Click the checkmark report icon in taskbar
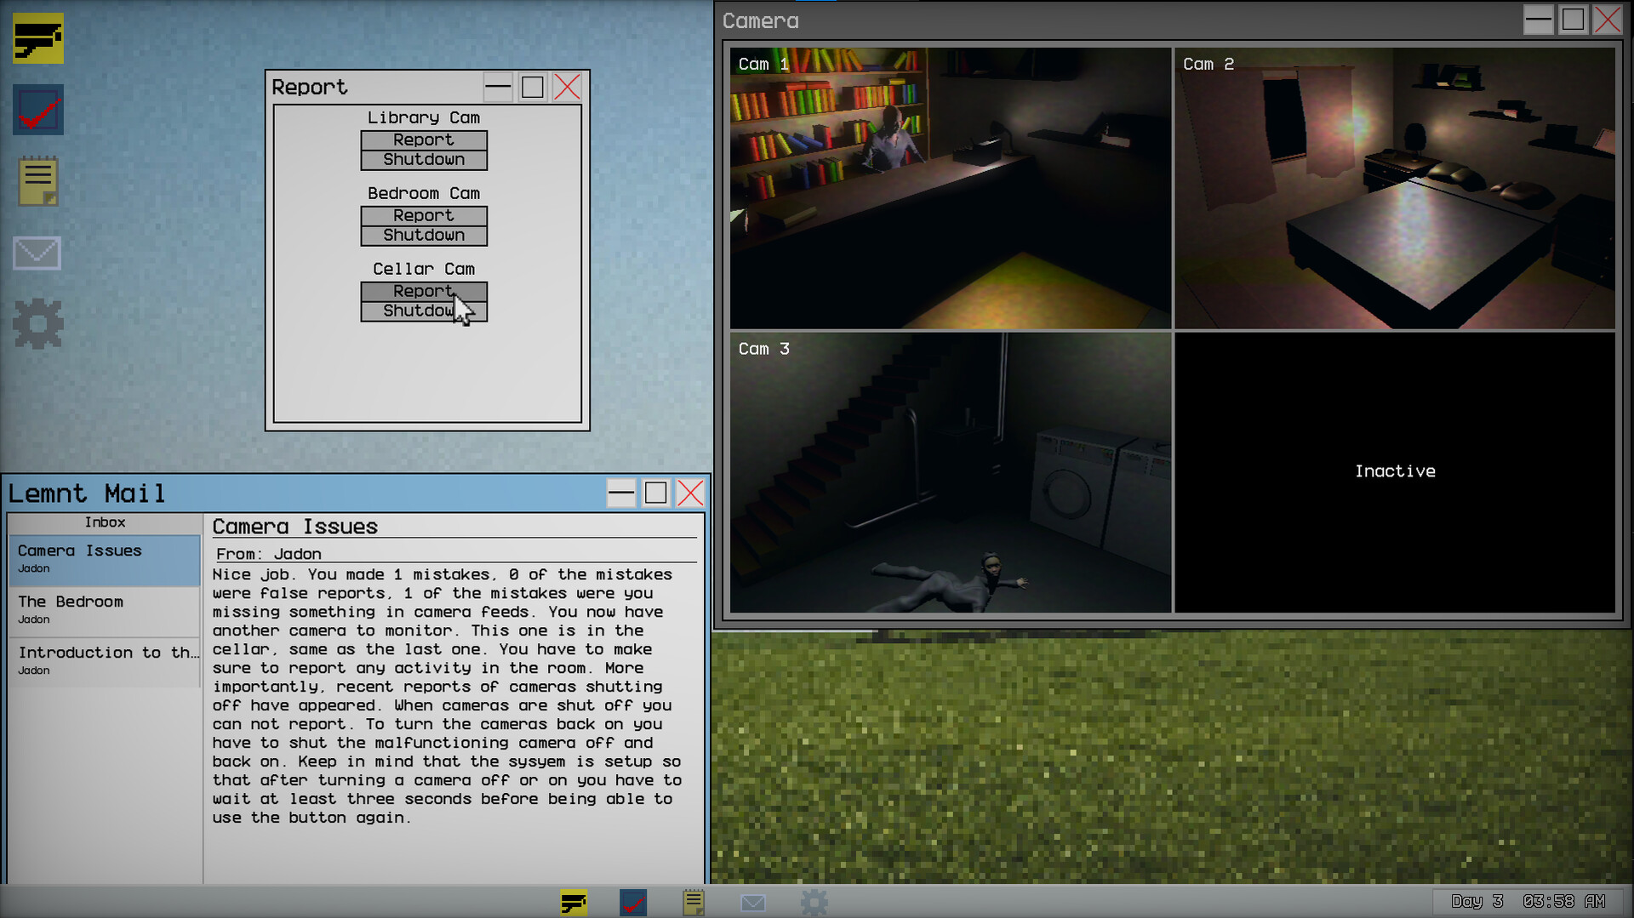Viewport: 1634px width, 918px height. point(633,902)
